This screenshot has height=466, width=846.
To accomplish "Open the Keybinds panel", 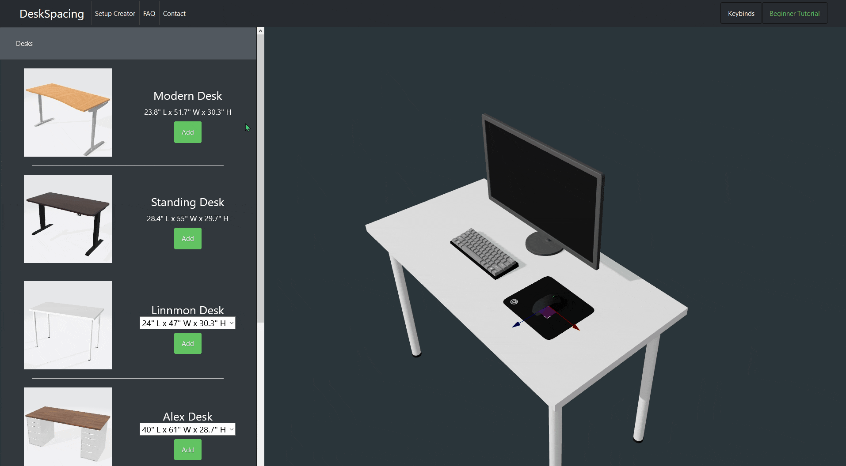I will click(x=741, y=13).
